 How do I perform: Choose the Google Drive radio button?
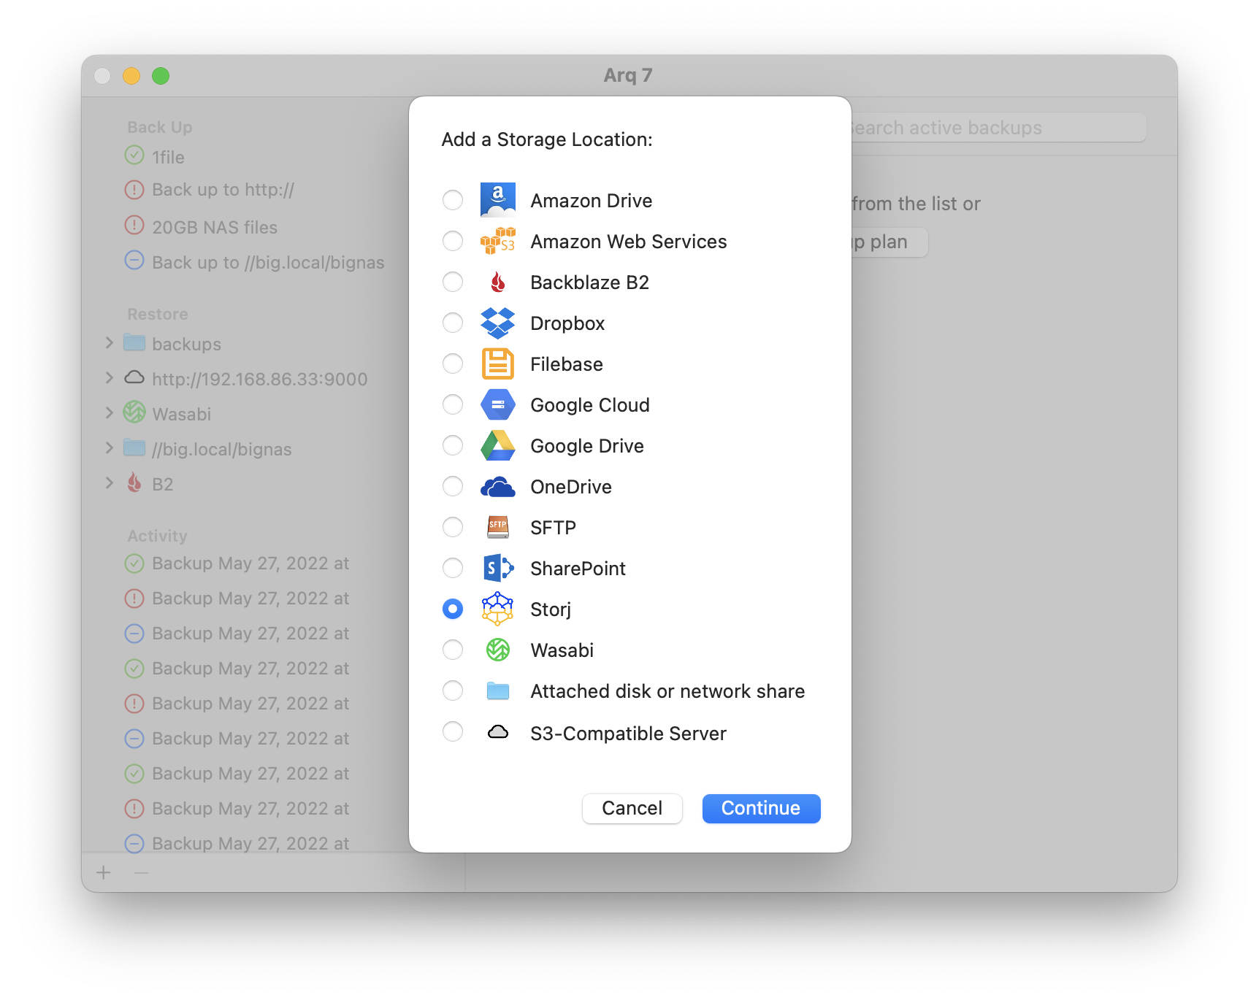click(453, 445)
